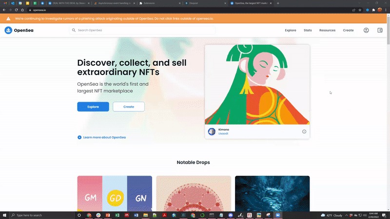Open Excel from the taskbar

(x=117, y=215)
